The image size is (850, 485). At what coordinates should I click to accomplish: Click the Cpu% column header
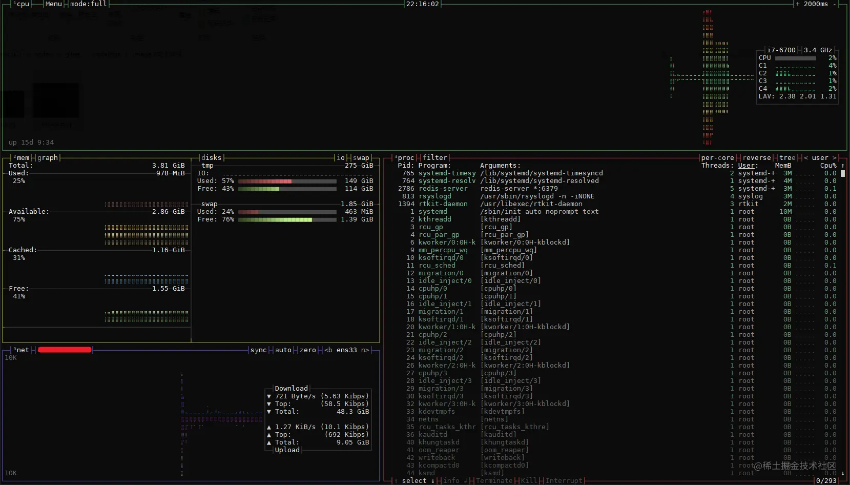828,166
